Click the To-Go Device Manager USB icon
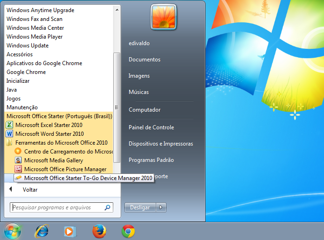324x240 pixels. point(18,178)
